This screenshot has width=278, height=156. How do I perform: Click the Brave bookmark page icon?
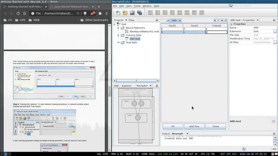pyautogui.click(x=24, y=13)
